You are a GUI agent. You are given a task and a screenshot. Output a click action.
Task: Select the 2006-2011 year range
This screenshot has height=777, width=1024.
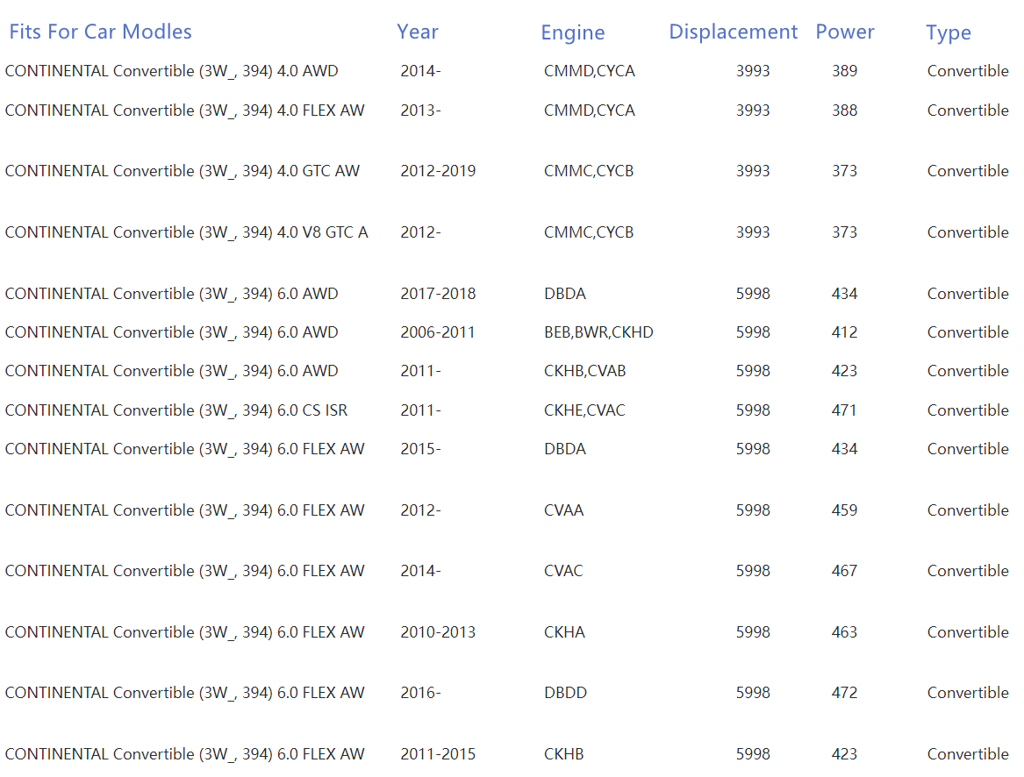click(437, 332)
